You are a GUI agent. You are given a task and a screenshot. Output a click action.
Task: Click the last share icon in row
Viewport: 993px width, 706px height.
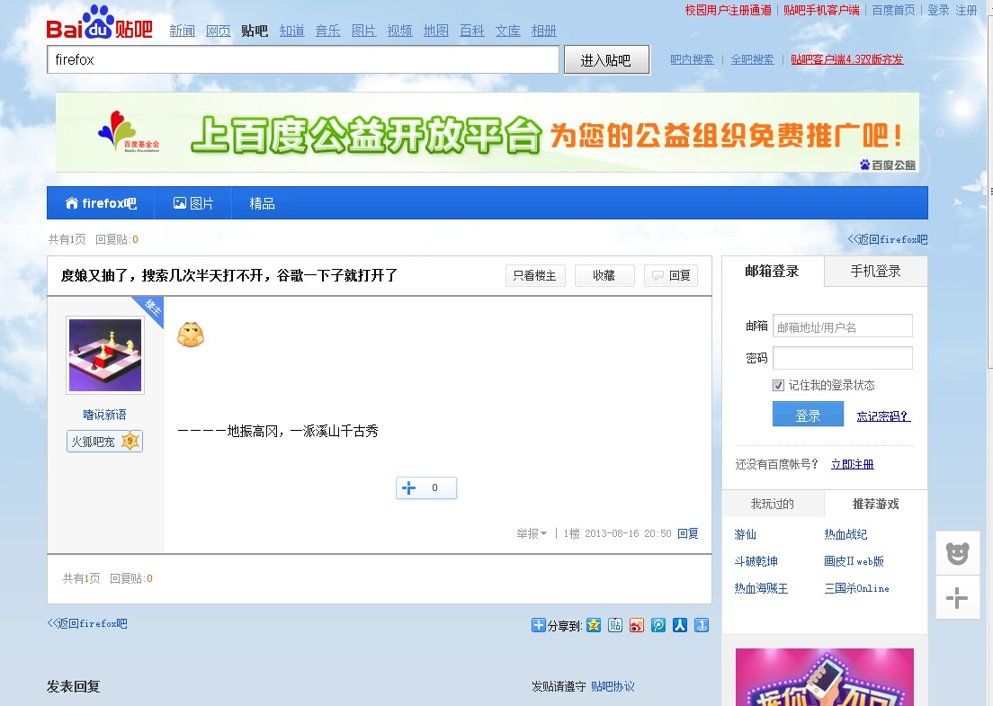[702, 626]
